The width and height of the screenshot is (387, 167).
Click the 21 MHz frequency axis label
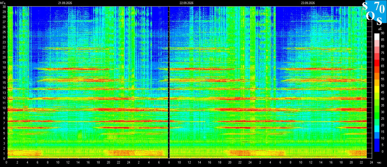click(4, 52)
